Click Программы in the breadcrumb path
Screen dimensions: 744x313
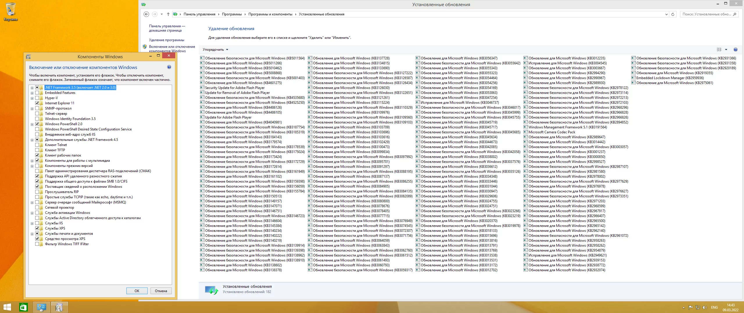click(x=232, y=14)
